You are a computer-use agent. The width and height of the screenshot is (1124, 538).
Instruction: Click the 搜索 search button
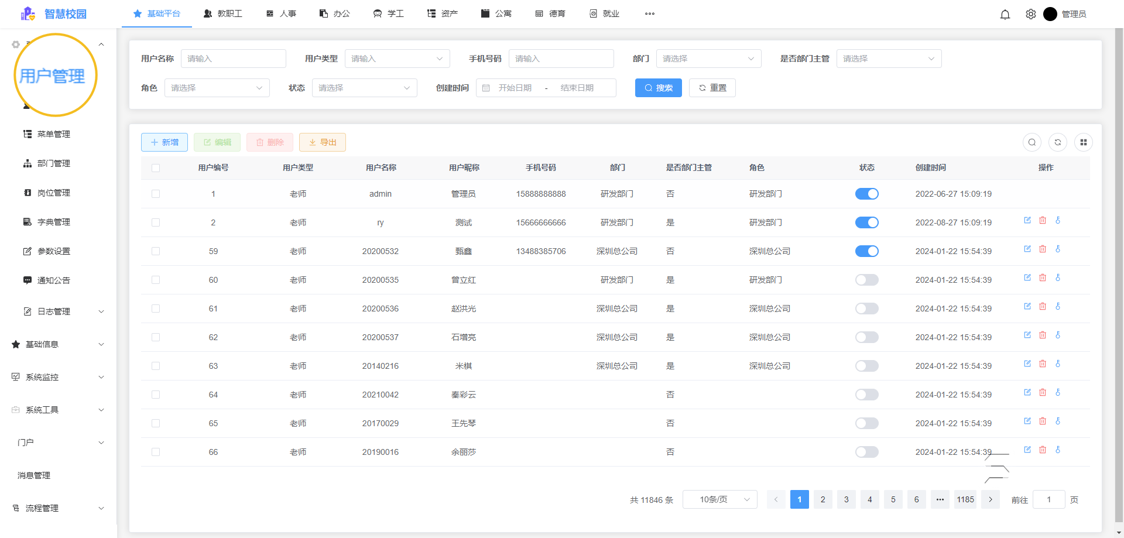coord(658,88)
